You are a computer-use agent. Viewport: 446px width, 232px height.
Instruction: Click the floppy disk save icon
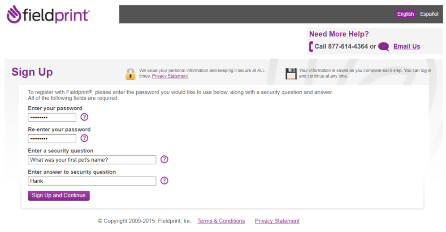[x=291, y=74]
